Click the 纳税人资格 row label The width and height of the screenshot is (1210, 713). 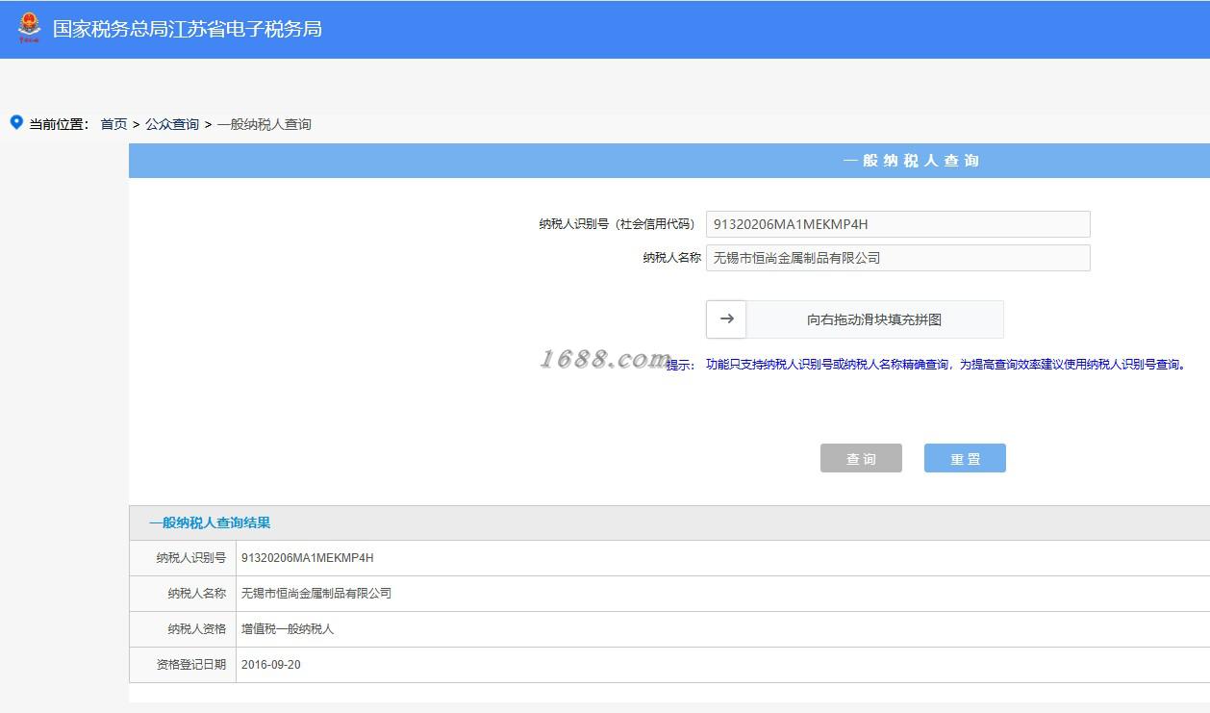(x=196, y=629)
